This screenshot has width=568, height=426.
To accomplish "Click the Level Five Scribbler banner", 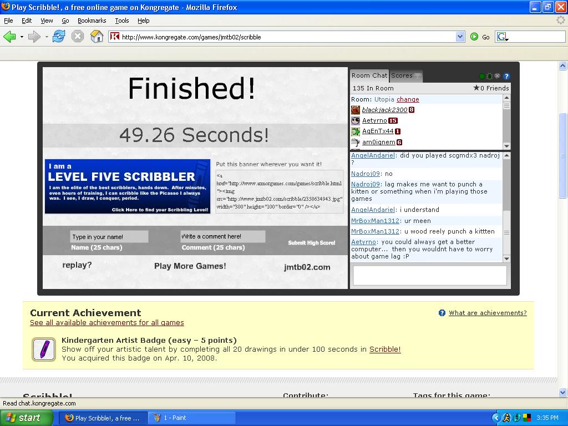I will click(128, 186).
